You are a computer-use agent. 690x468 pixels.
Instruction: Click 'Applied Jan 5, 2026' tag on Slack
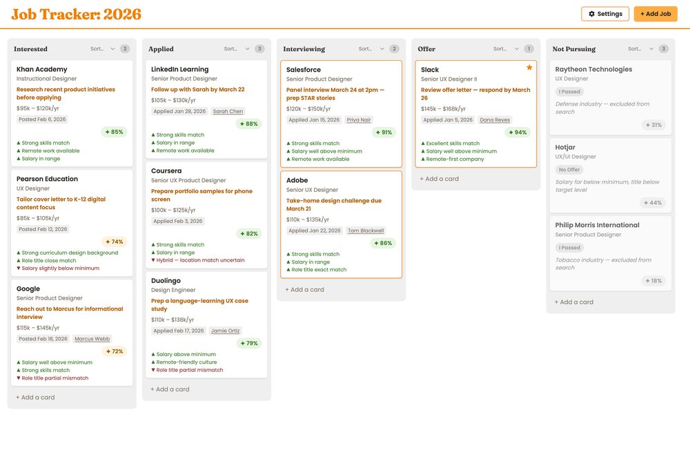tap(448, 119)
